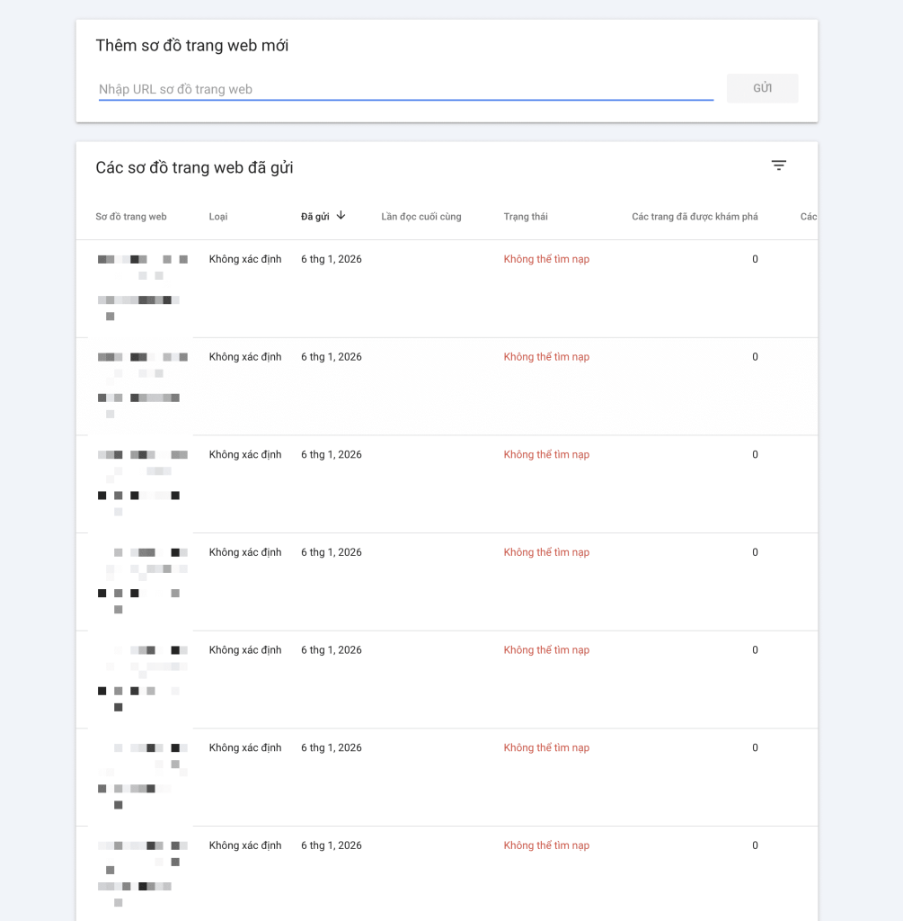Click the sixth row's "Không xác định" type
The height and width of the screenshot is (921, 903).
pos(245,748)
